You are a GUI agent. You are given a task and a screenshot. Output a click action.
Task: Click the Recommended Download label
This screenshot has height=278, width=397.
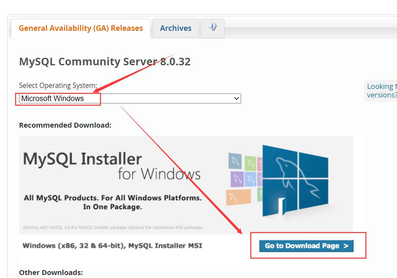(x=65, y=125)
